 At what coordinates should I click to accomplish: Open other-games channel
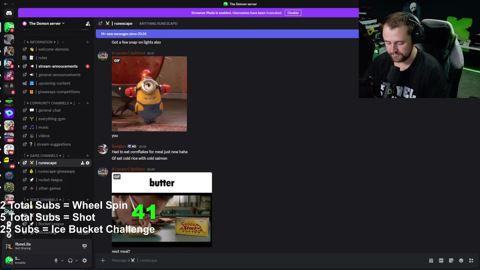[x=55, y=188]
